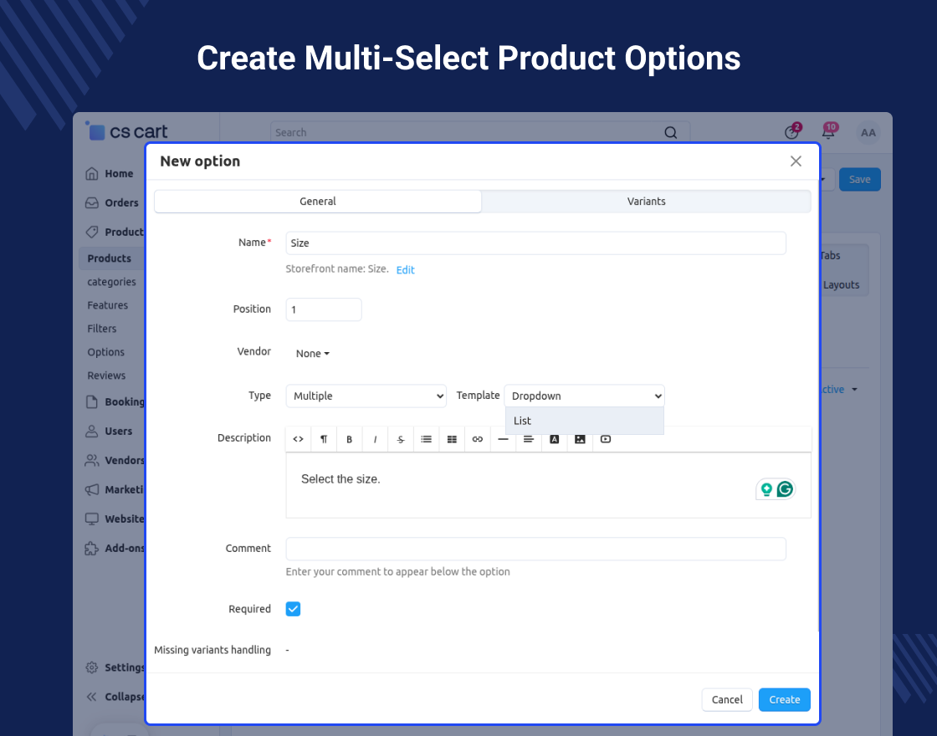Open Reviews in sidebar

[x=106, y=376]
